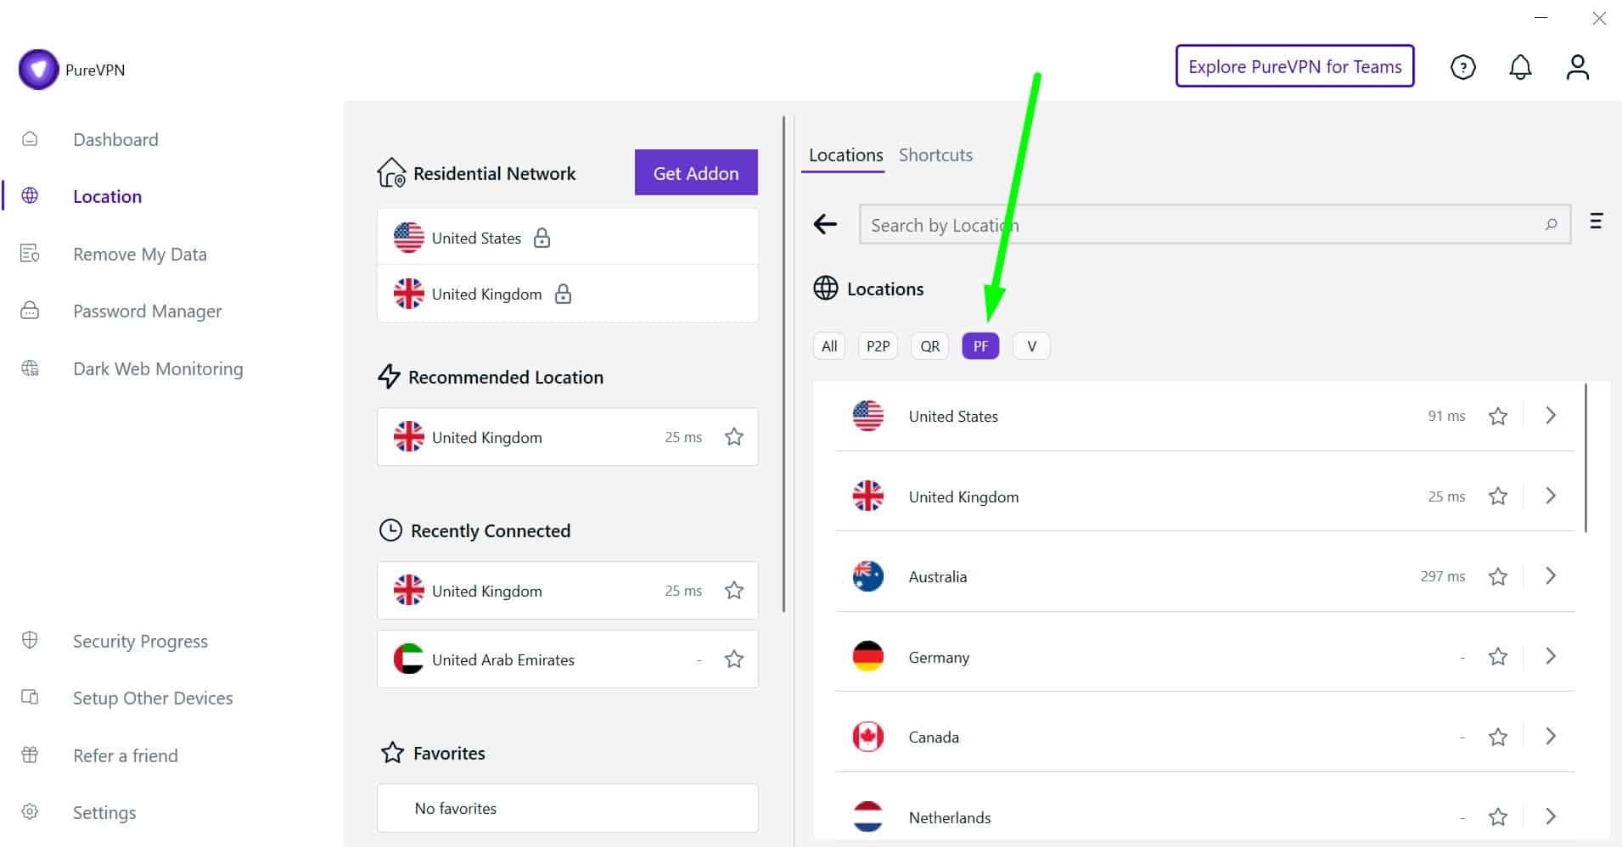This screenshot has height=847, width=1622.
Task: Click the Germany flag icon
Action: tap(867, 656)
